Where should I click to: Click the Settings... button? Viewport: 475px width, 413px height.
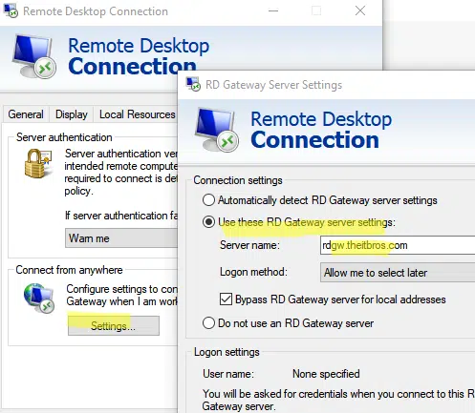[114, 325]
